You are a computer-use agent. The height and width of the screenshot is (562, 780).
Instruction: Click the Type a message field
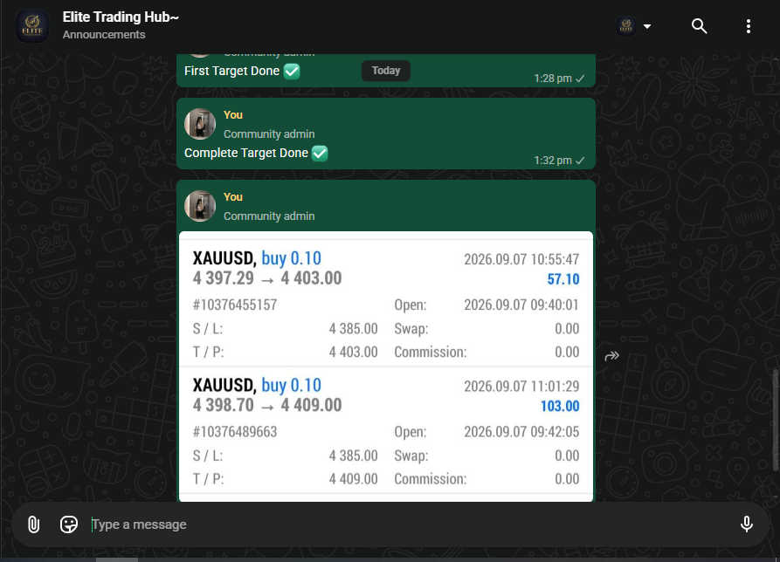point(408,524)
